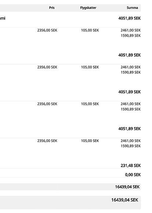Select 105,00 SEK flight tax in first section
This screenshot has height=213, width=152.
(90, 30)
